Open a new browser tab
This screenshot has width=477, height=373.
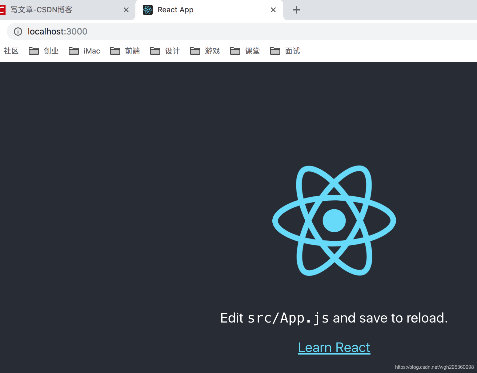point(297,10)
